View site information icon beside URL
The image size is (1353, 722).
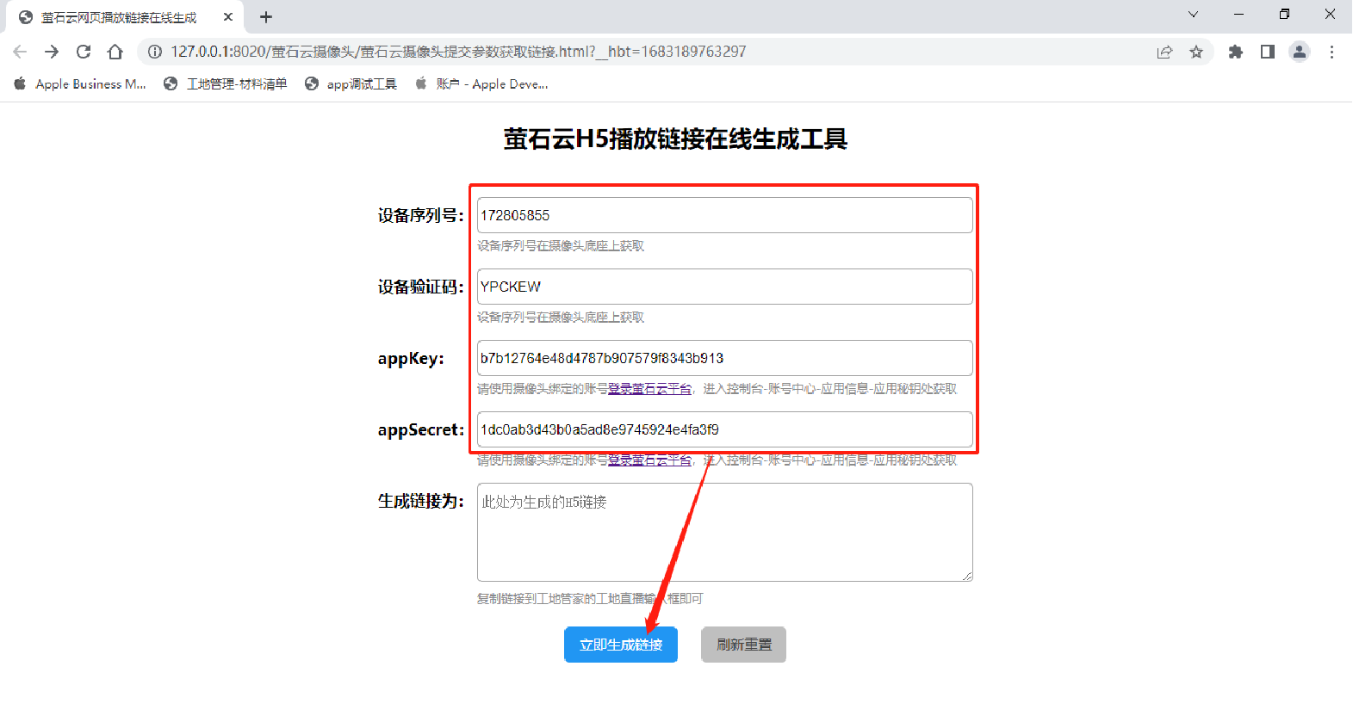pos(155,52)
